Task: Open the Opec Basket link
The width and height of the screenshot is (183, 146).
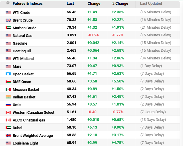Action: tap(23, 74)
